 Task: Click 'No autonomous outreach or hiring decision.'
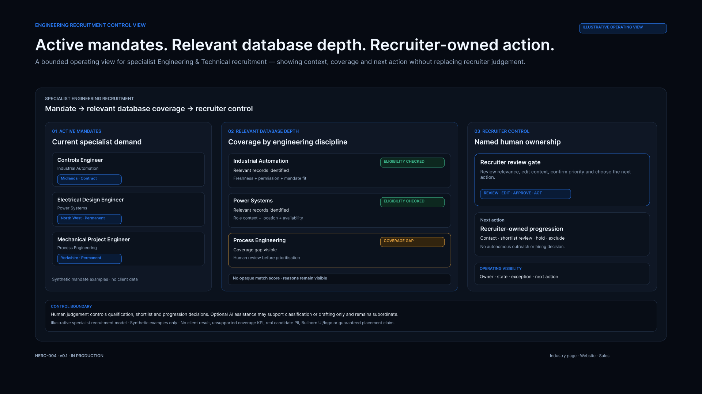[x=522, y=247]
